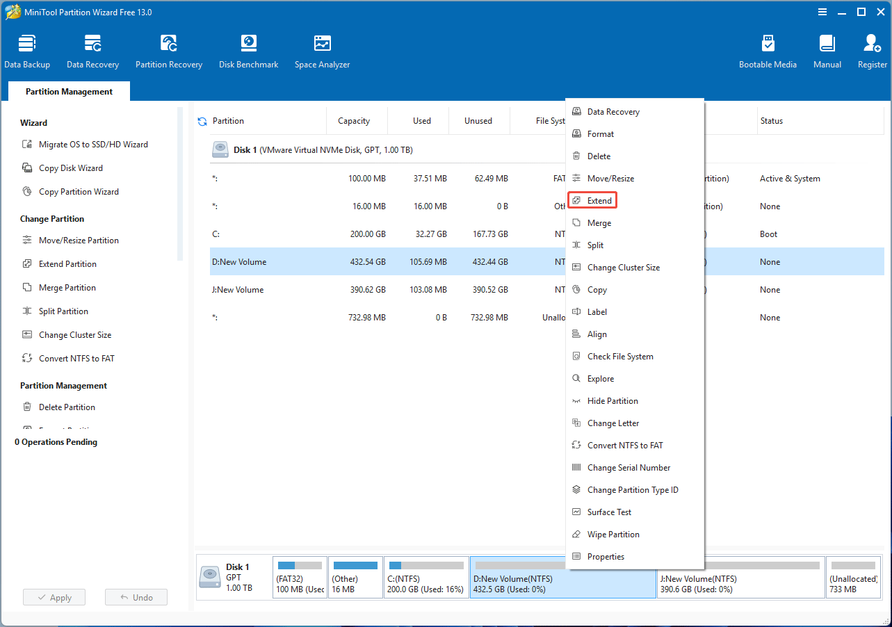The image size is (892, 627).
Task: Click the Apply button
Action: point(54,596)
